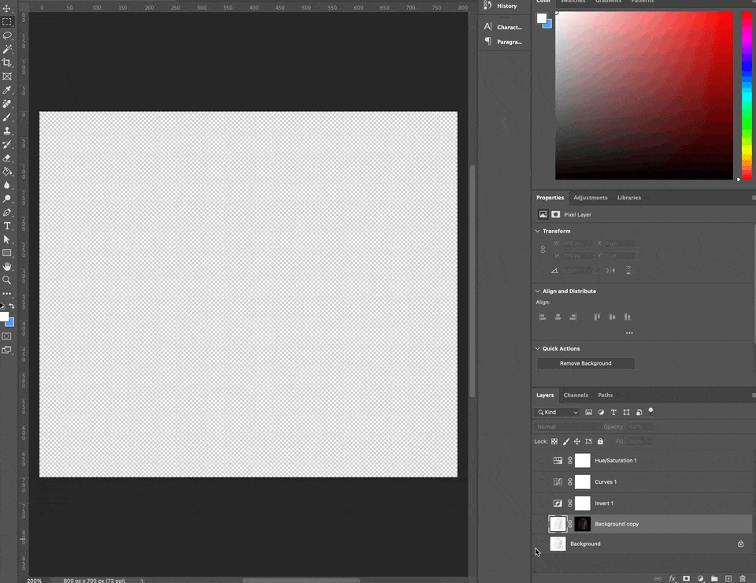Create new fill or adjustment layer
The height and width of the screenshot is (583, 756).
[700, 578]
